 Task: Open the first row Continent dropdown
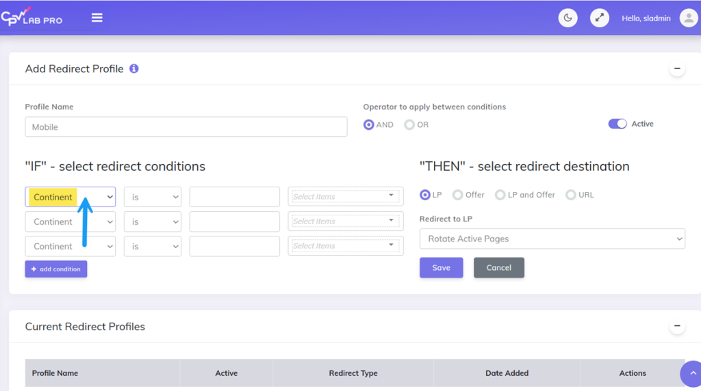coord(71,197)
